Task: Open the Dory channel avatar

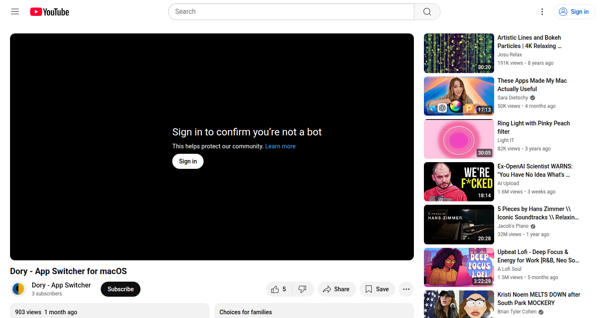Action: tap(18, 289)
